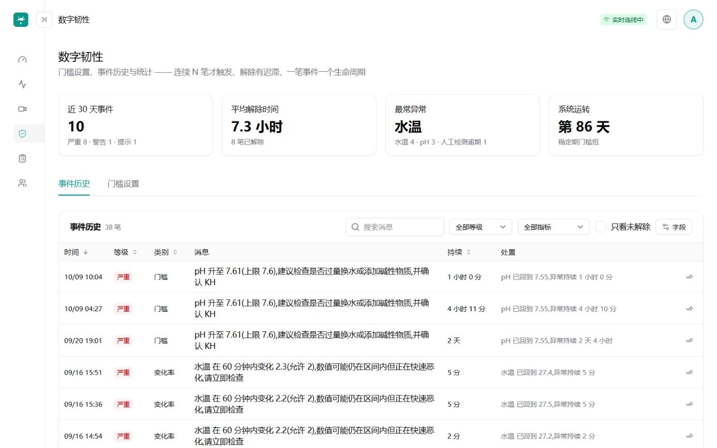Open the clipboard list icon in the sidebar
717x448 pixels.
tap(22, 158)
